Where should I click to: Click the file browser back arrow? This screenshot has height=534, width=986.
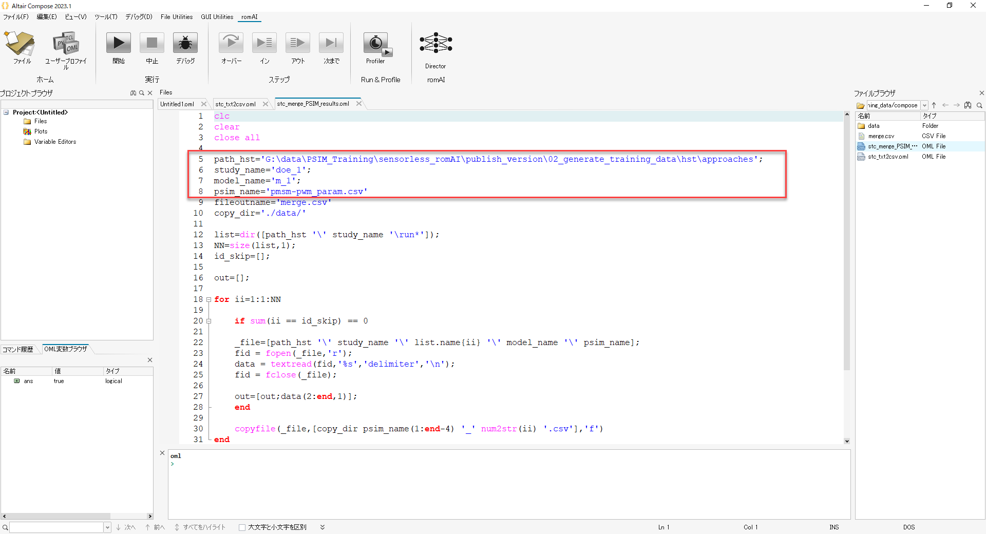[945, 105]
